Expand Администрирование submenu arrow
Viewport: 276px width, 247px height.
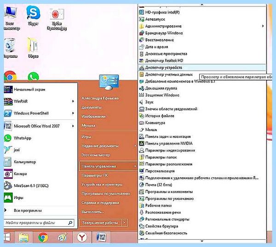(x=263, y=26)
